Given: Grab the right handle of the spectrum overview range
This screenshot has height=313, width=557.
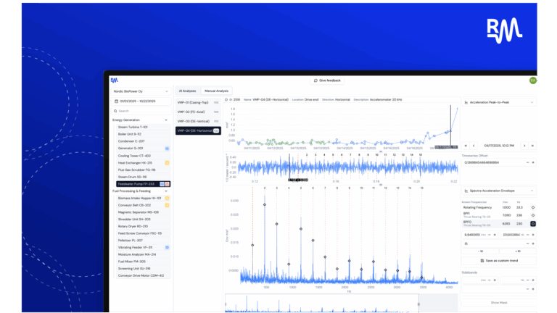Looking at the screenshot, I should (x=418, y=304).
